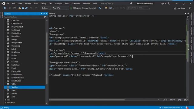This screenshot has height=109, width=194.
Task: Select the RadioButton control icon
Action: click(8, 74)
